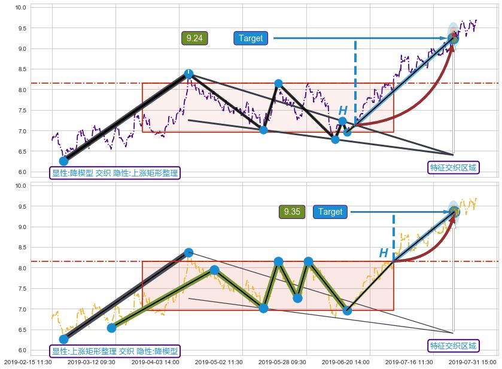Click the 特征交织区域 label in top chart
Image resolution: width=502 pixels, height=369 pixels.
click(x=454, y=167)
